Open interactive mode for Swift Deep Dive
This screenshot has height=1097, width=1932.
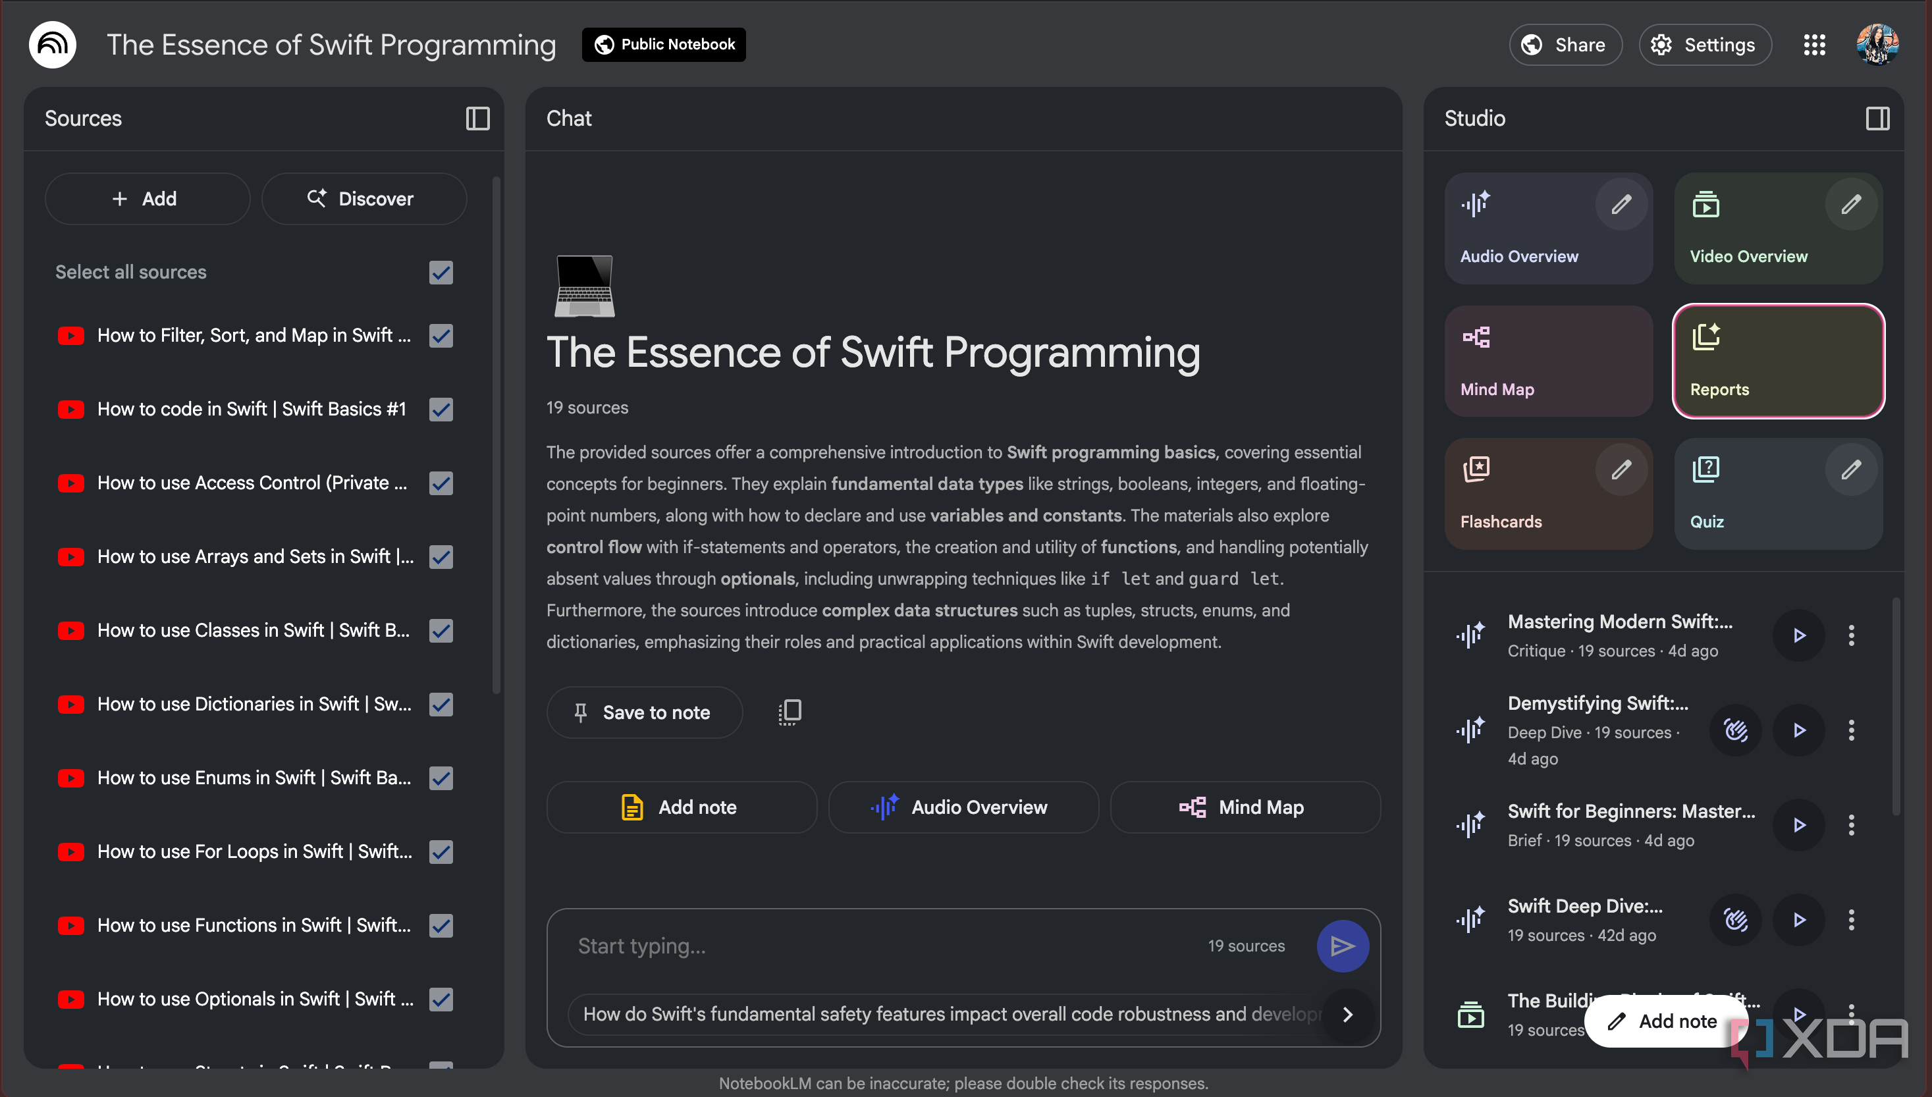(1735, 920)
